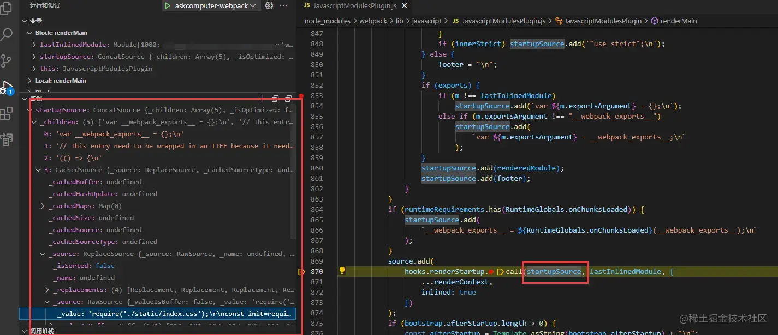Screen dimensions: 778x335
Task: Collapse the _source: RawSource entry
Action: pos(47,302)
